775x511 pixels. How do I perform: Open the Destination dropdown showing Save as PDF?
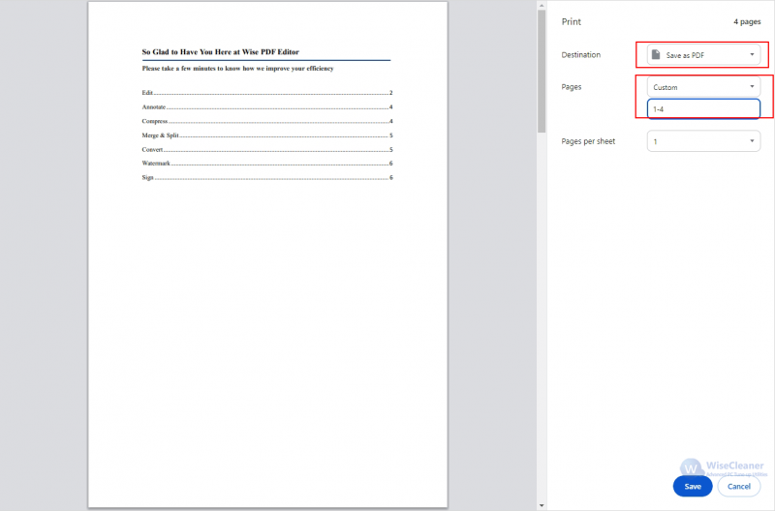point(703,55)
